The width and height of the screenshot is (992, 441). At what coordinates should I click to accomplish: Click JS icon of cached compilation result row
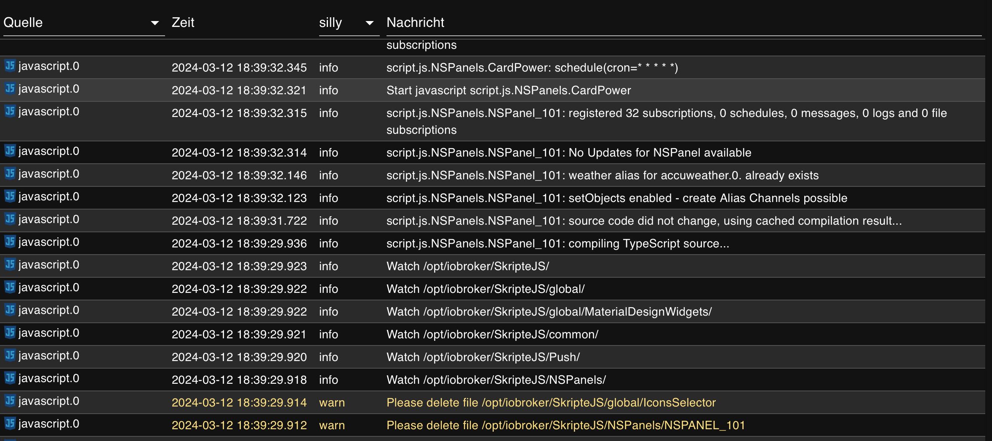coord(10,219)
